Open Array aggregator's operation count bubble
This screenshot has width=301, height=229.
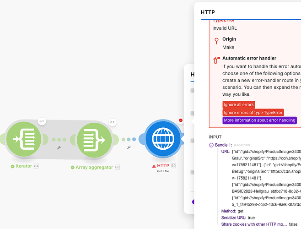tap(112, 122)
